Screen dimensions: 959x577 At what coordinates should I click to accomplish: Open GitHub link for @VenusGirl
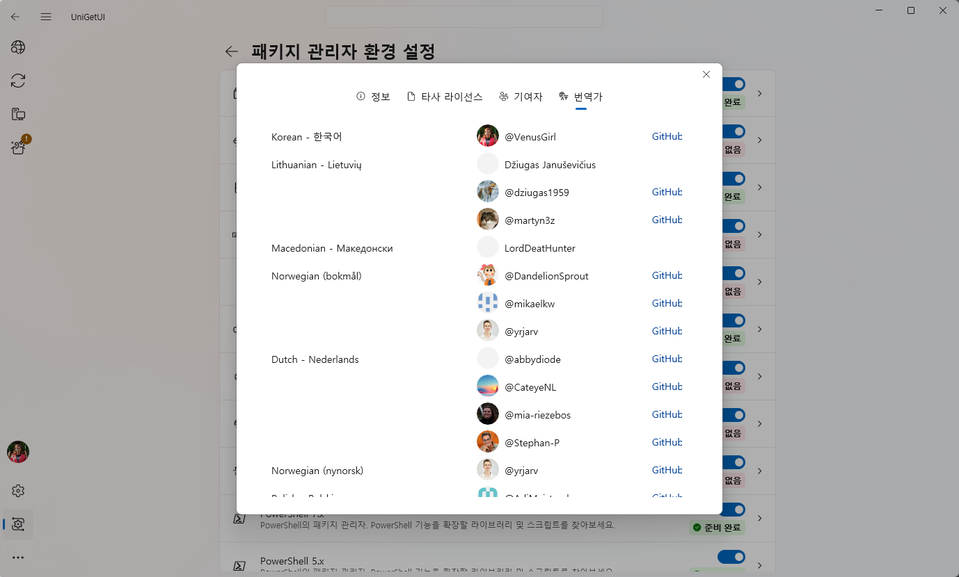pyautogui.click(x=667, y=136)
